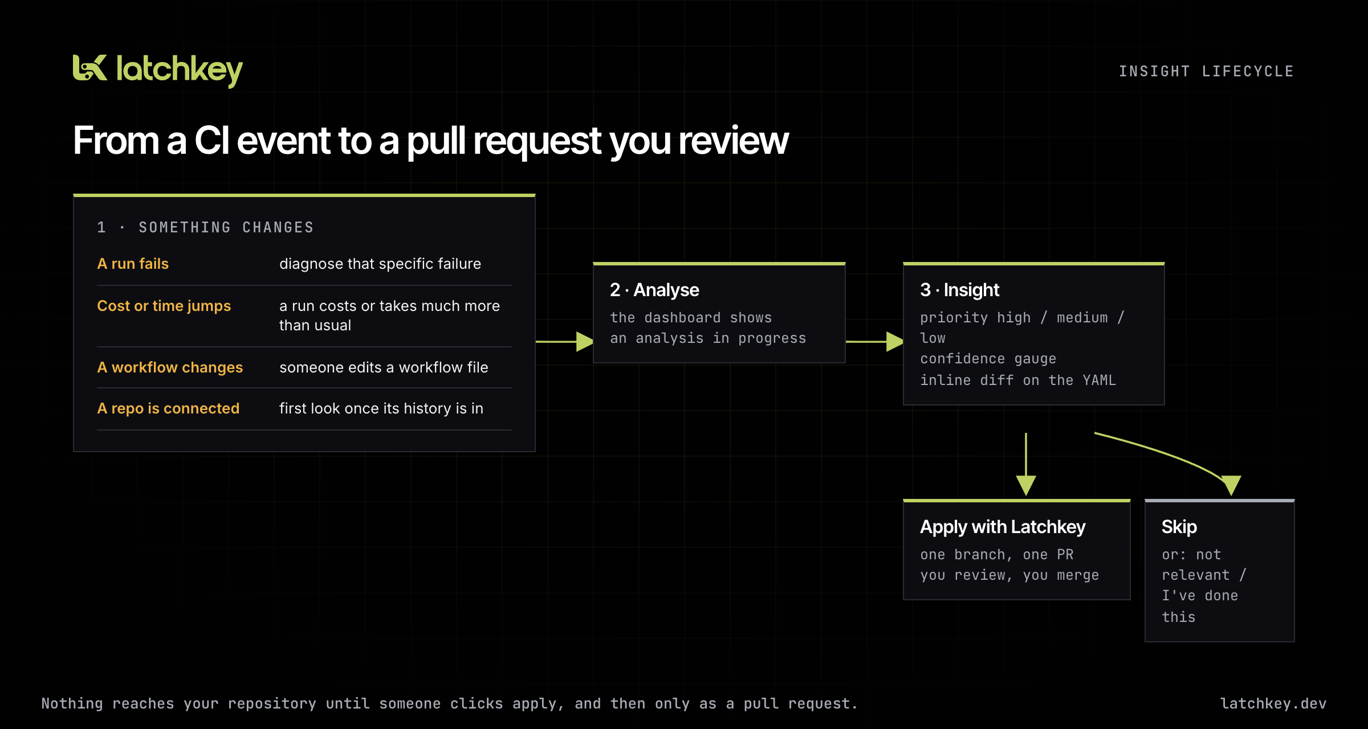Click 'diagnose that specific failure' text
Image resolution: width=1368 pixels, height=729 pixels.
[x=380, y=264]
